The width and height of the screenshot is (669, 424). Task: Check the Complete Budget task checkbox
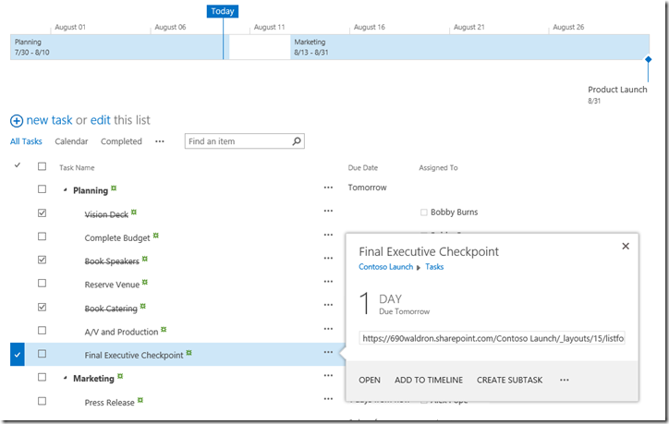[42, 236]
